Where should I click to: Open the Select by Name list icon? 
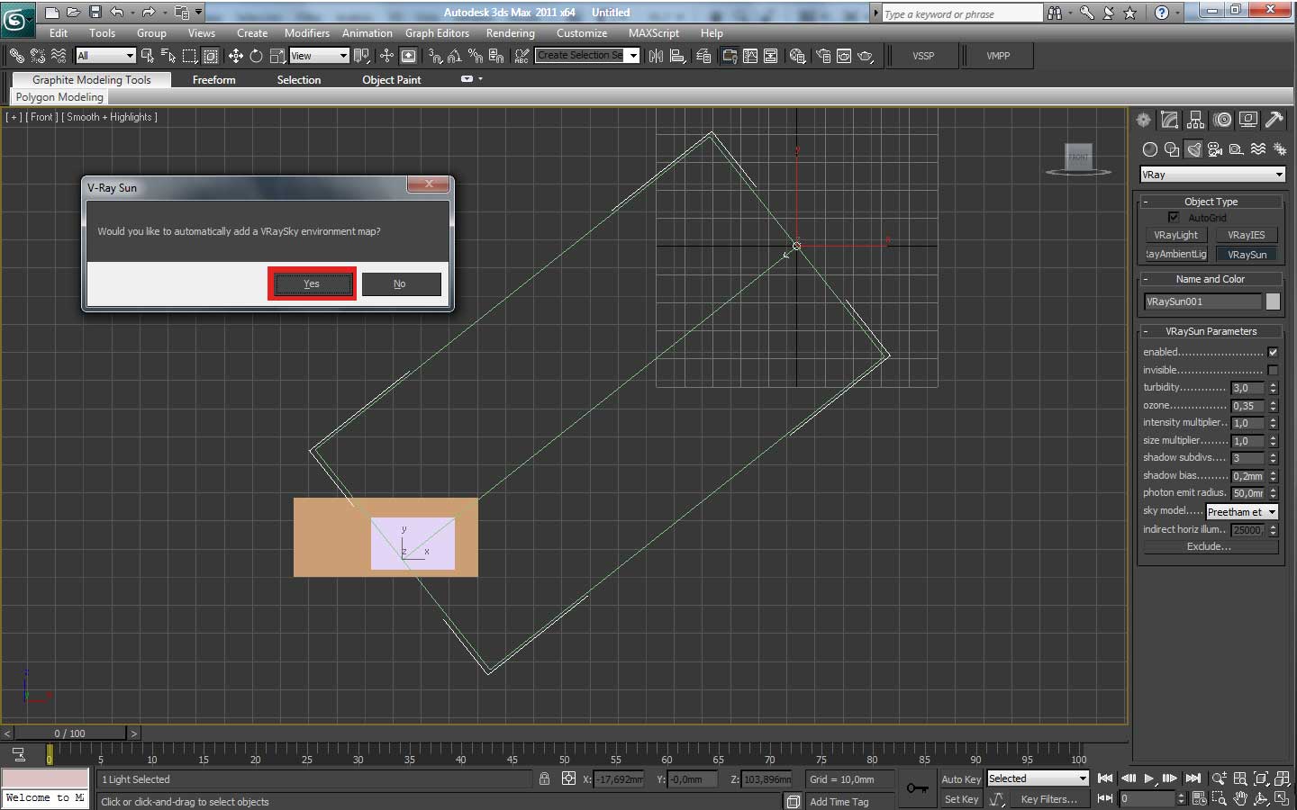tap(168, 56)
